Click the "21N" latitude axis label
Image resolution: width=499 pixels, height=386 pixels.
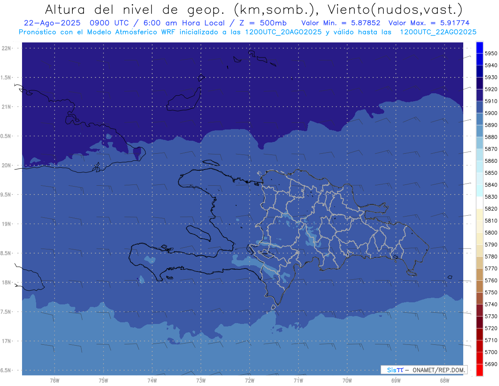click(x=6, y=107)
